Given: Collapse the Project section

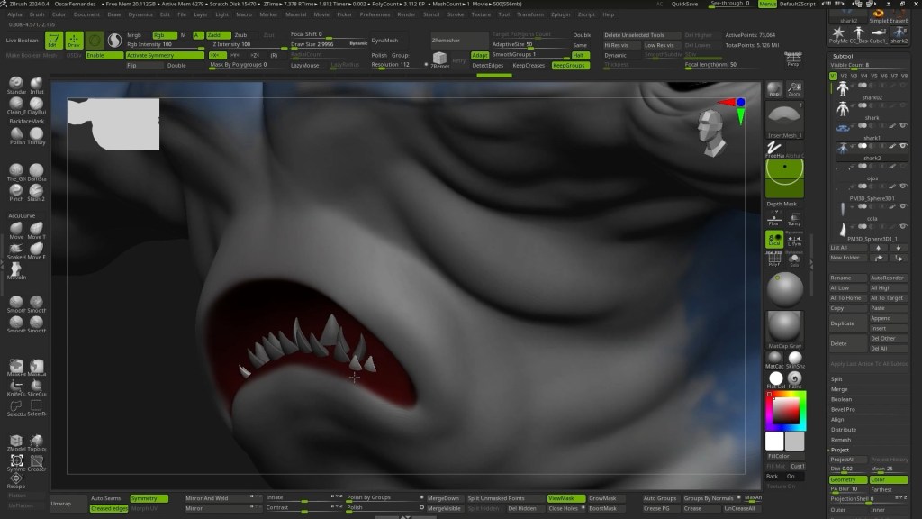Looking at the screenshot, I should pos(840,450).
